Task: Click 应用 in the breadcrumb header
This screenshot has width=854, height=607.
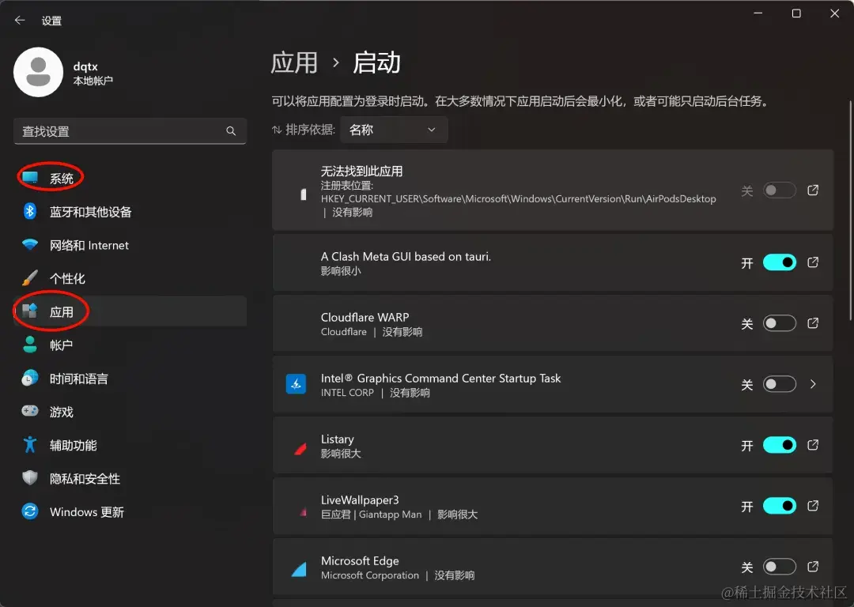Action: [294, 63]
